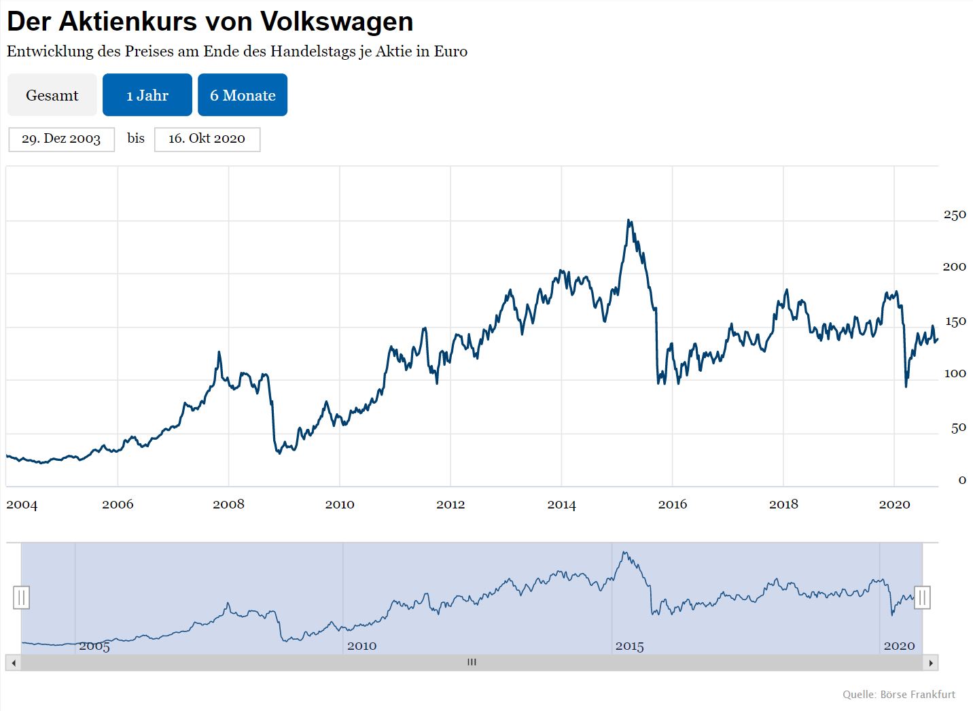Viewport: 973px width, 711px height.
Task: Click the left navigator handle
Action: coord(21,597)
